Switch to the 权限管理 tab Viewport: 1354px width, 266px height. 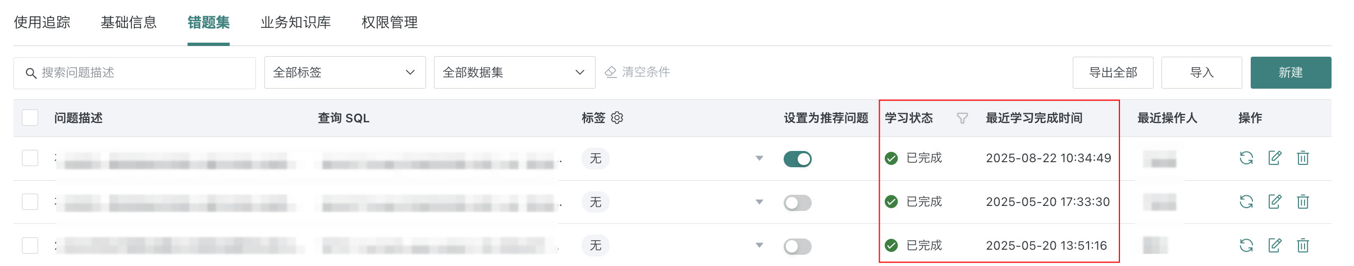(390, 22)
